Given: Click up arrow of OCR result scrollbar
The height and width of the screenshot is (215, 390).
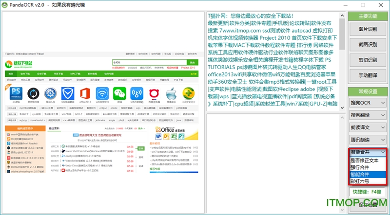Looking at the screenshot, I should (x=342, y=15).
